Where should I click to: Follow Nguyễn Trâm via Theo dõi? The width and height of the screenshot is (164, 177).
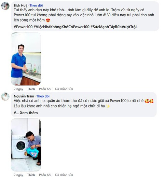[x=43, y=96]
